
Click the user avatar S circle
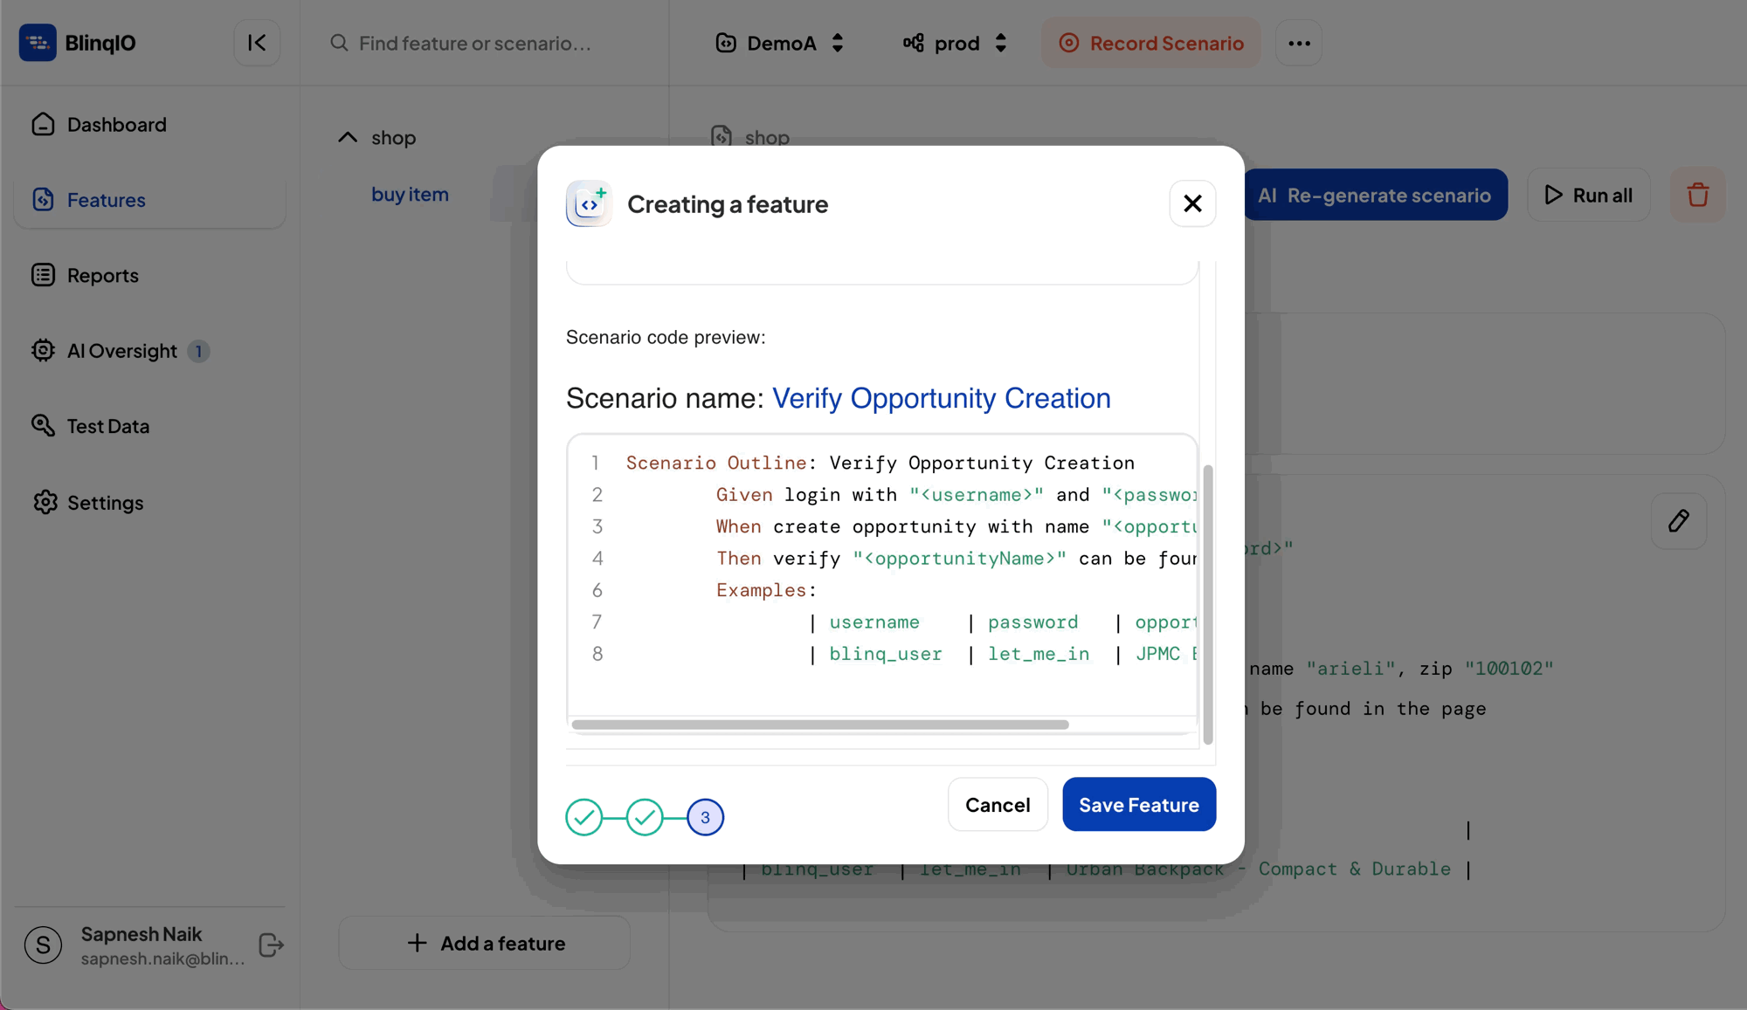coord(43,945)
